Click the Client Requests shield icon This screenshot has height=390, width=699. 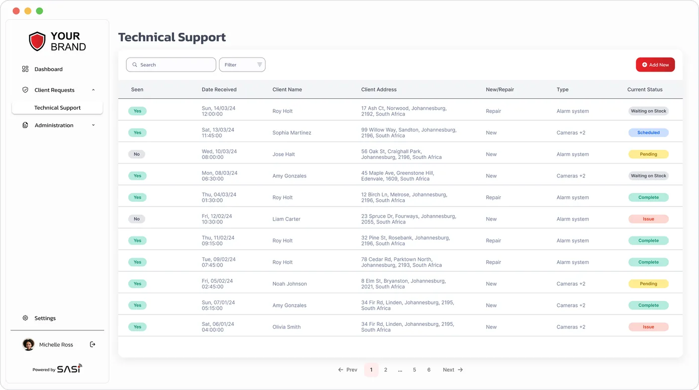[x=25, y=90]
